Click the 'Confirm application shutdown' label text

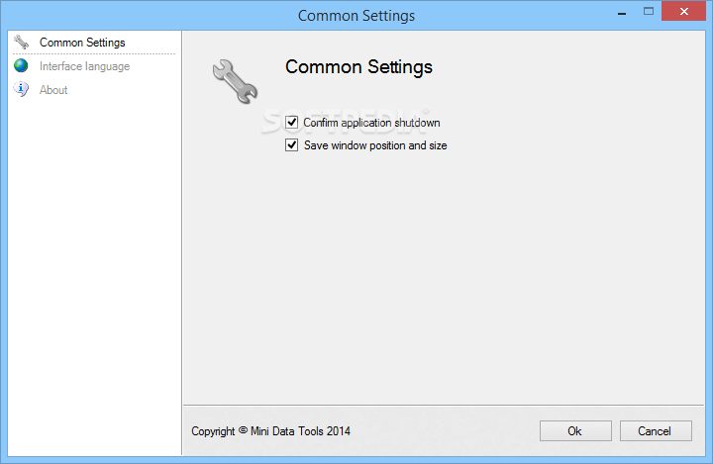click(371, 123)
